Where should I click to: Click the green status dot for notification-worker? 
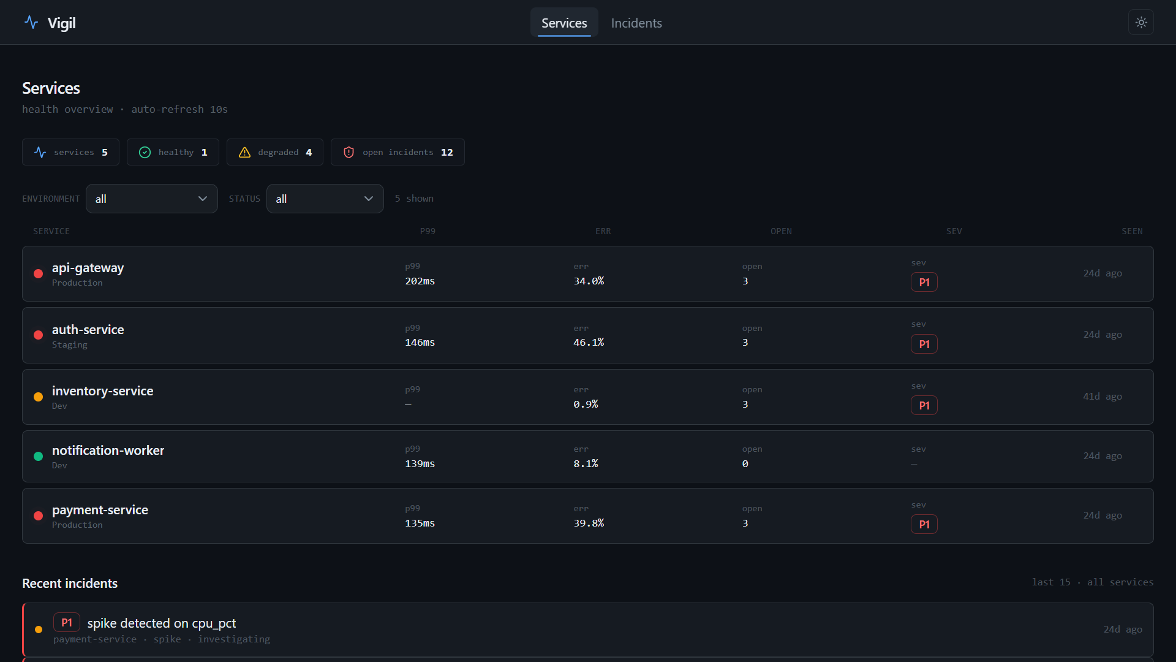pos(38,457)
